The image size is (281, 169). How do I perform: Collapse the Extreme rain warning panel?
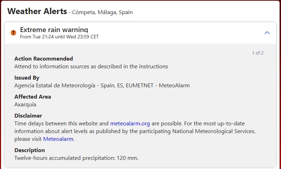pyautogui.click(x=267, y=33)
